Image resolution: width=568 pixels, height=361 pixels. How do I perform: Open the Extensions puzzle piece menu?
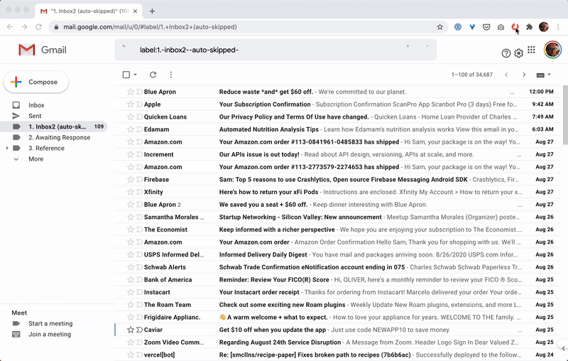click(529, 27)
